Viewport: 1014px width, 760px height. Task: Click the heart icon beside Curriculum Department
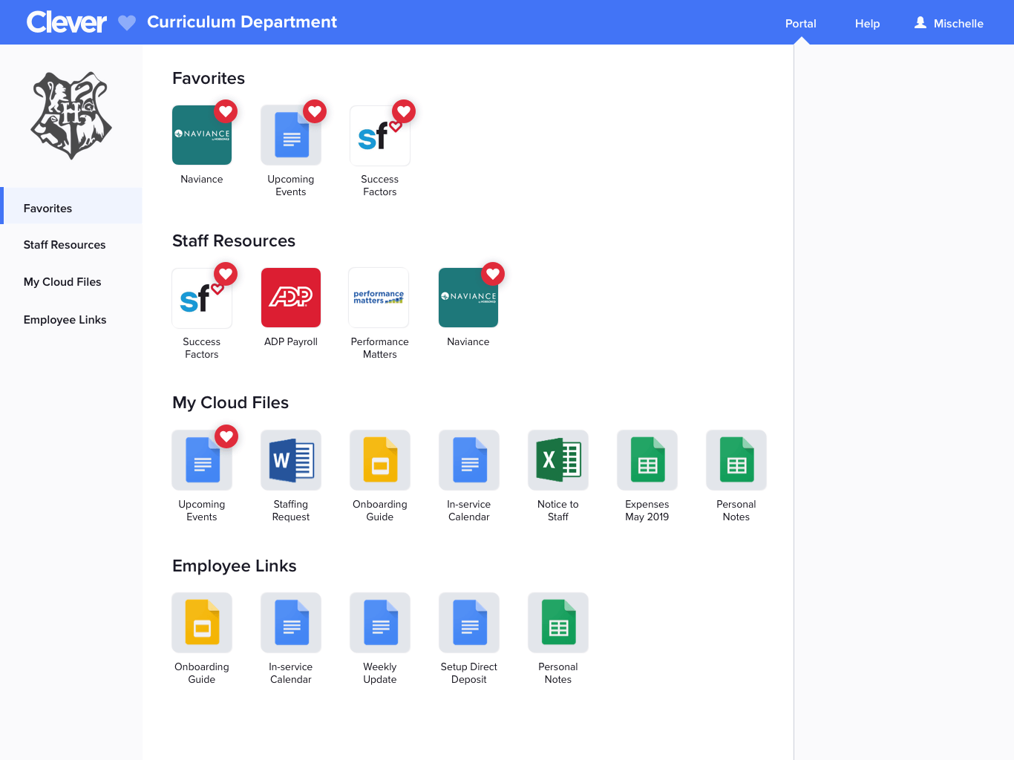click(127, 23)
